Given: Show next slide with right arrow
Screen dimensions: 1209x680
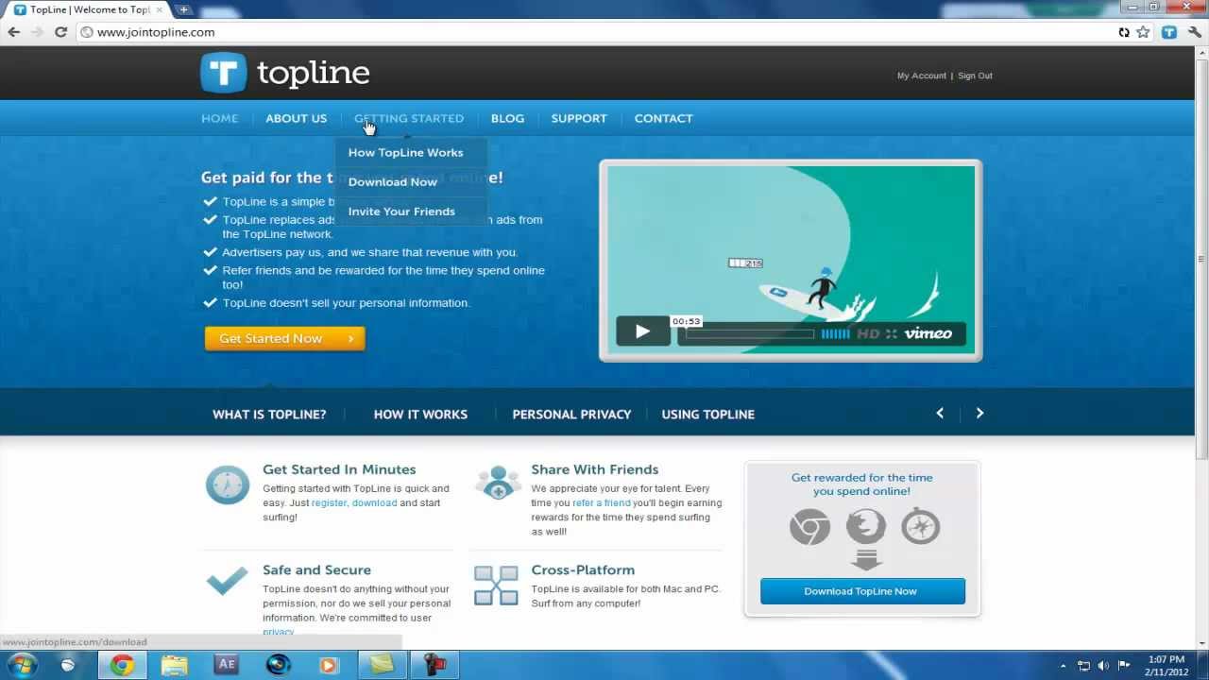Looking at the screenshot, I should click(x=979, y=413).
